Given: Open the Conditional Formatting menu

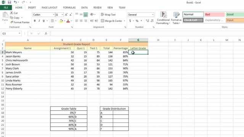Looking at the screenshot, I should [x=163, y=18].
